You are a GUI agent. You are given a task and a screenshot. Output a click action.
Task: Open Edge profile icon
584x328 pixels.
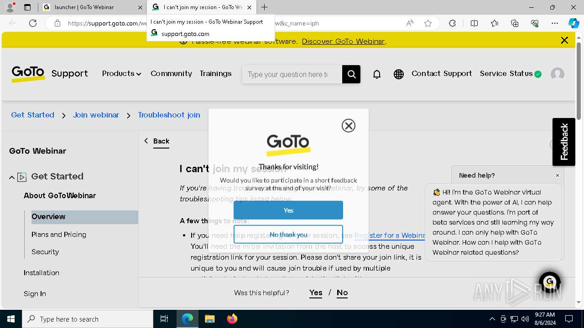click(x=10, y=7)
